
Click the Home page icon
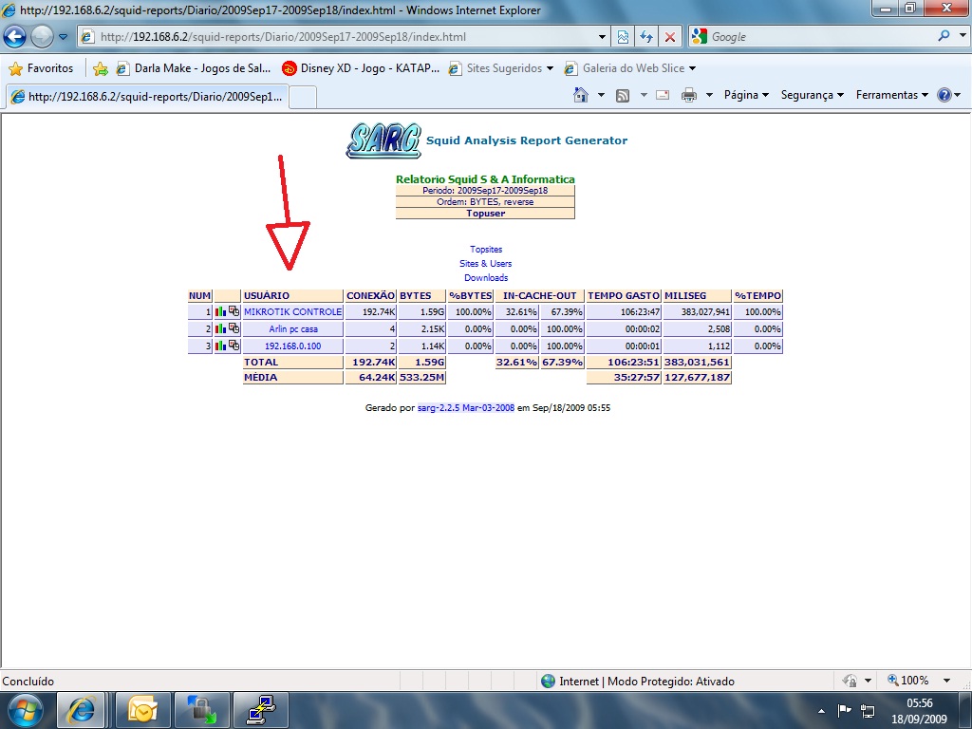coord(581,95)
